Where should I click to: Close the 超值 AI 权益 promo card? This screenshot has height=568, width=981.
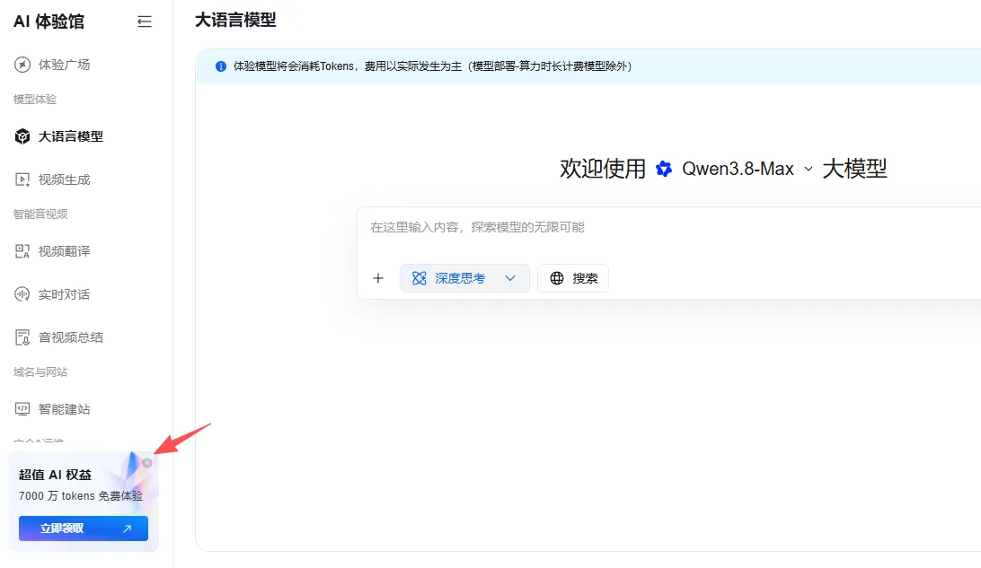pyautogui.click(x=147, y=463)
